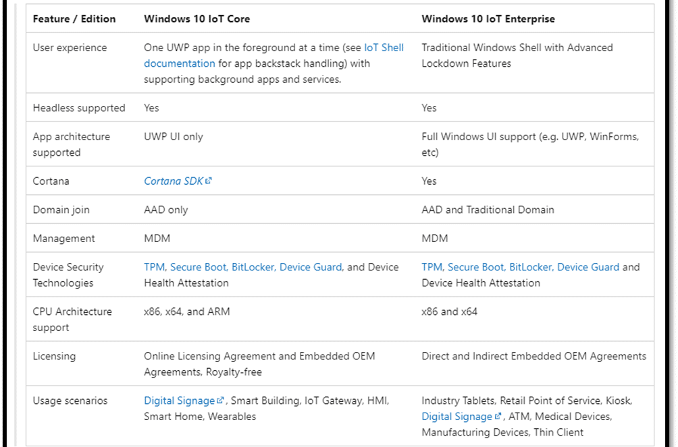
Task: Open Device Guard link in IoT Core column
Action: tap(311, 267)
